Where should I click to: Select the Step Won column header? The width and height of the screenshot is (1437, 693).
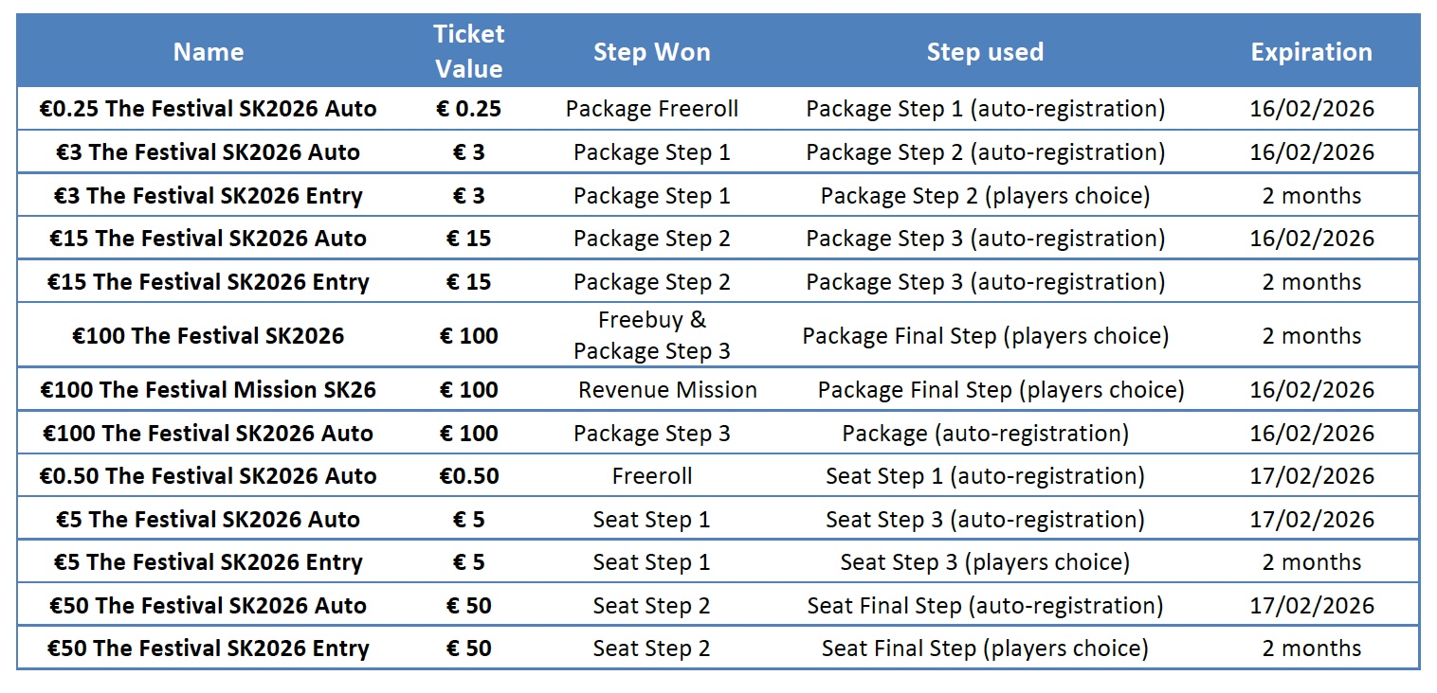tap(651, 52)
